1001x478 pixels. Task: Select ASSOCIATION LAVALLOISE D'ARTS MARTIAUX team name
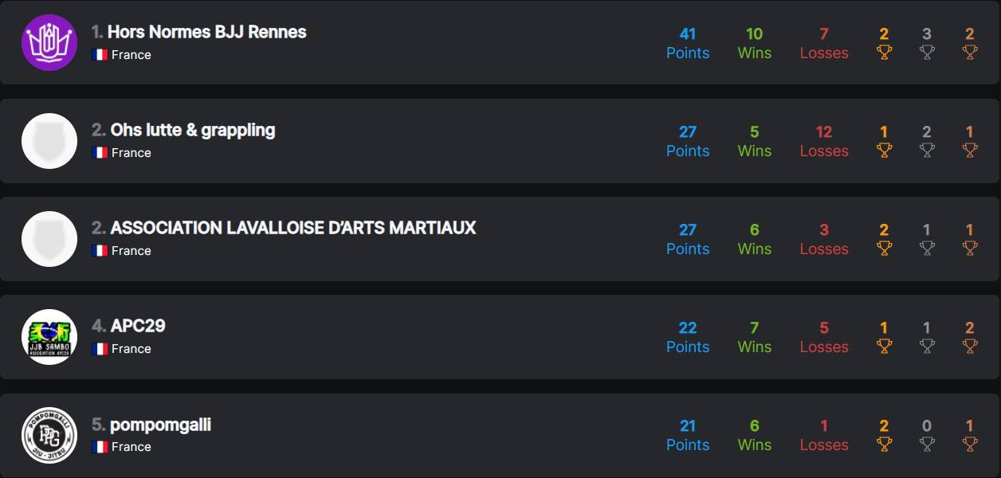click(x=292, y=228)
